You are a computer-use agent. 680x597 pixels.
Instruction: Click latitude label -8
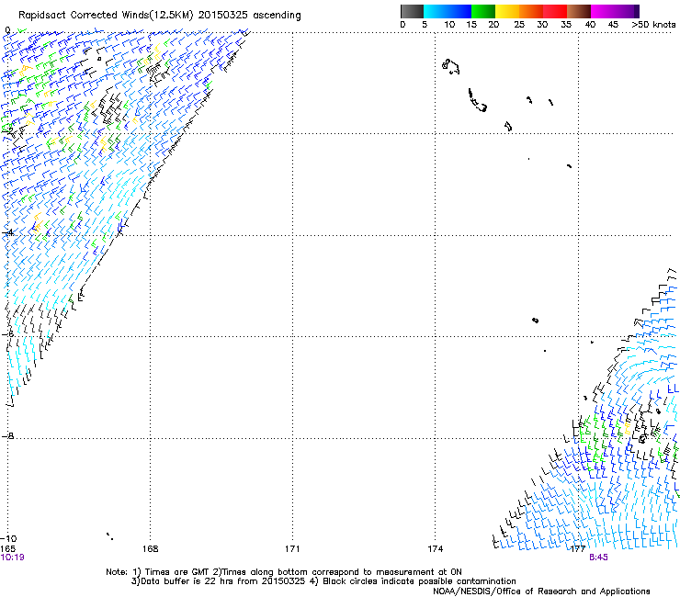pyautogui.click(x=7, y=436)
